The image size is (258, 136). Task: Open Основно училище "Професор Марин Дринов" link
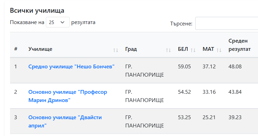[x=68, y=96]
